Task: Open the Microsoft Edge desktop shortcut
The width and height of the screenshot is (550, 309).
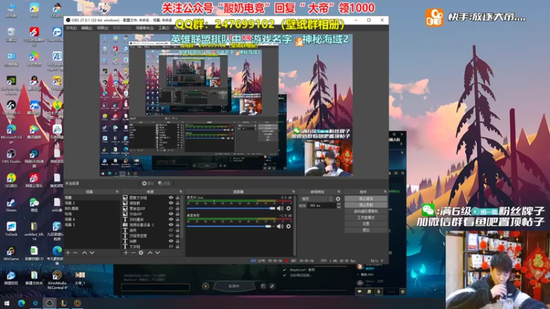Action: (x=11, y=134)
